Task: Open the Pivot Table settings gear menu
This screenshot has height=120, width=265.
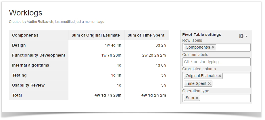Action: click(x=241, y=36)
